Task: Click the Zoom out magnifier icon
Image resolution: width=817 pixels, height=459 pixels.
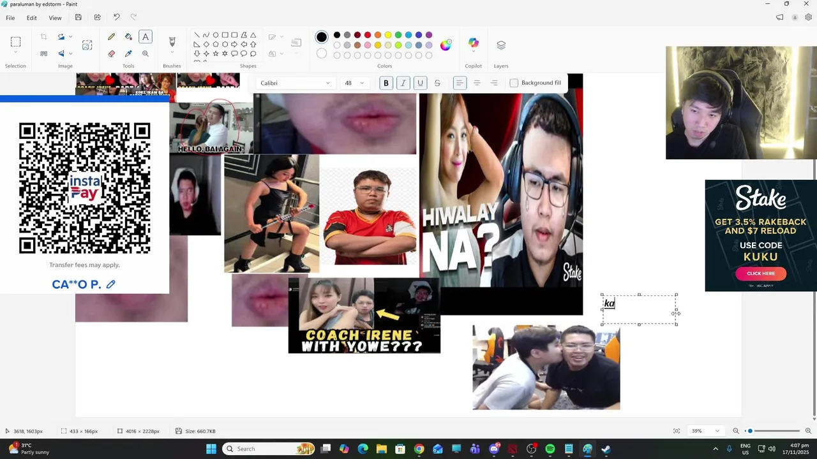Action: click(x=736, y=431)
